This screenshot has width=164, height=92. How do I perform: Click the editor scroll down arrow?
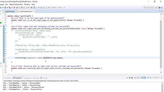click(x=161, y=72)
